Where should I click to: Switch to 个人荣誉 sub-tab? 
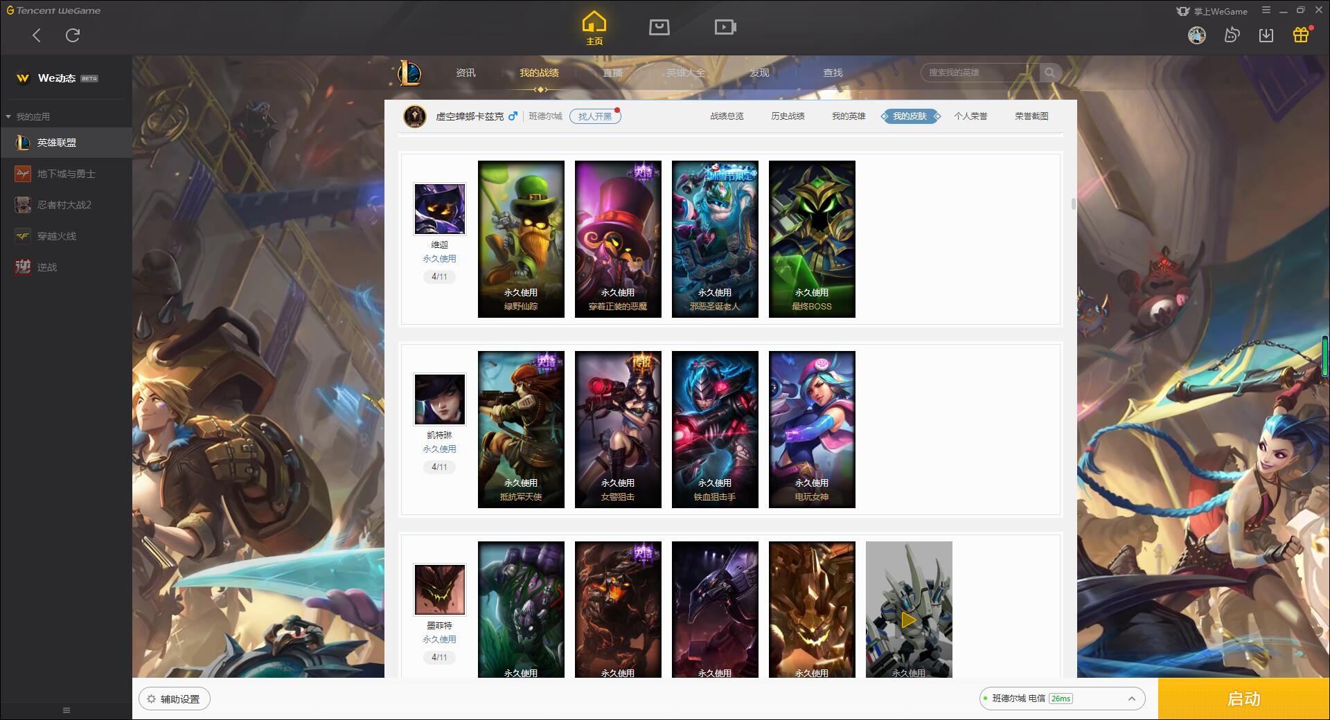click(970, 116)
